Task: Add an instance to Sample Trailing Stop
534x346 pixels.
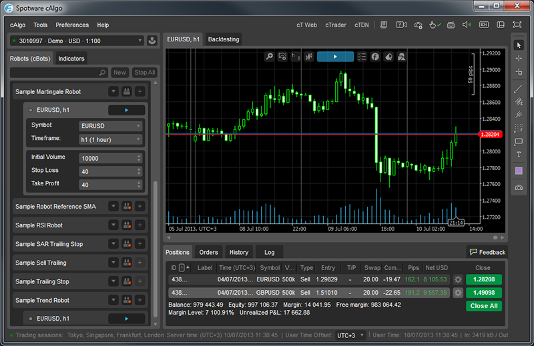Action: [x=140, y=281]
